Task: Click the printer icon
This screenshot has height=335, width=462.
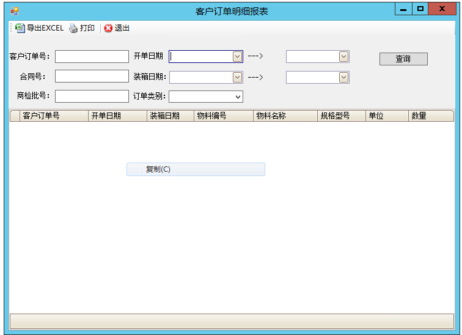Action: pos(73,28)
